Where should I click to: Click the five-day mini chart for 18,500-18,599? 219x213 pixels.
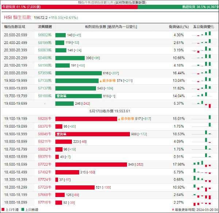click(202, 164)
